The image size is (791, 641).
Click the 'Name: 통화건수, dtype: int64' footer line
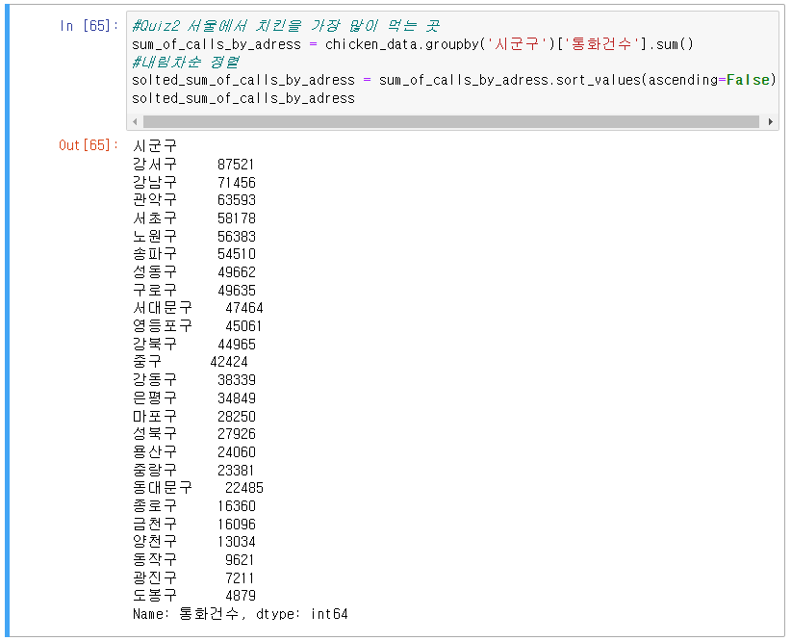(241, 614)
